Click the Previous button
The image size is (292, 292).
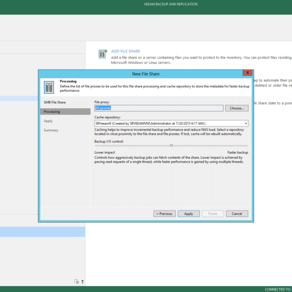click(164, 214)
